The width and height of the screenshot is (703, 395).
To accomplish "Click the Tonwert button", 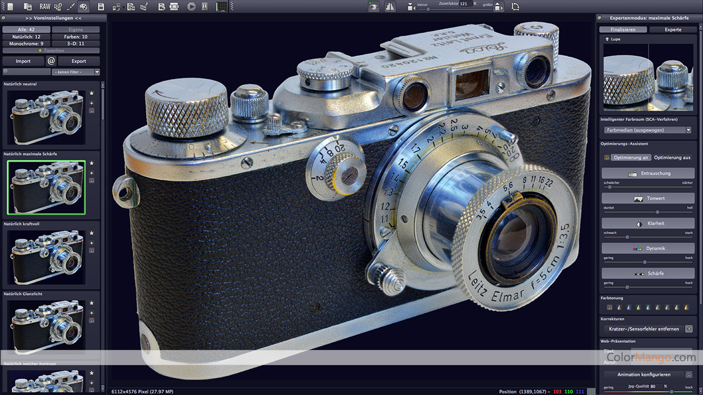I will [x=648, y=198].
